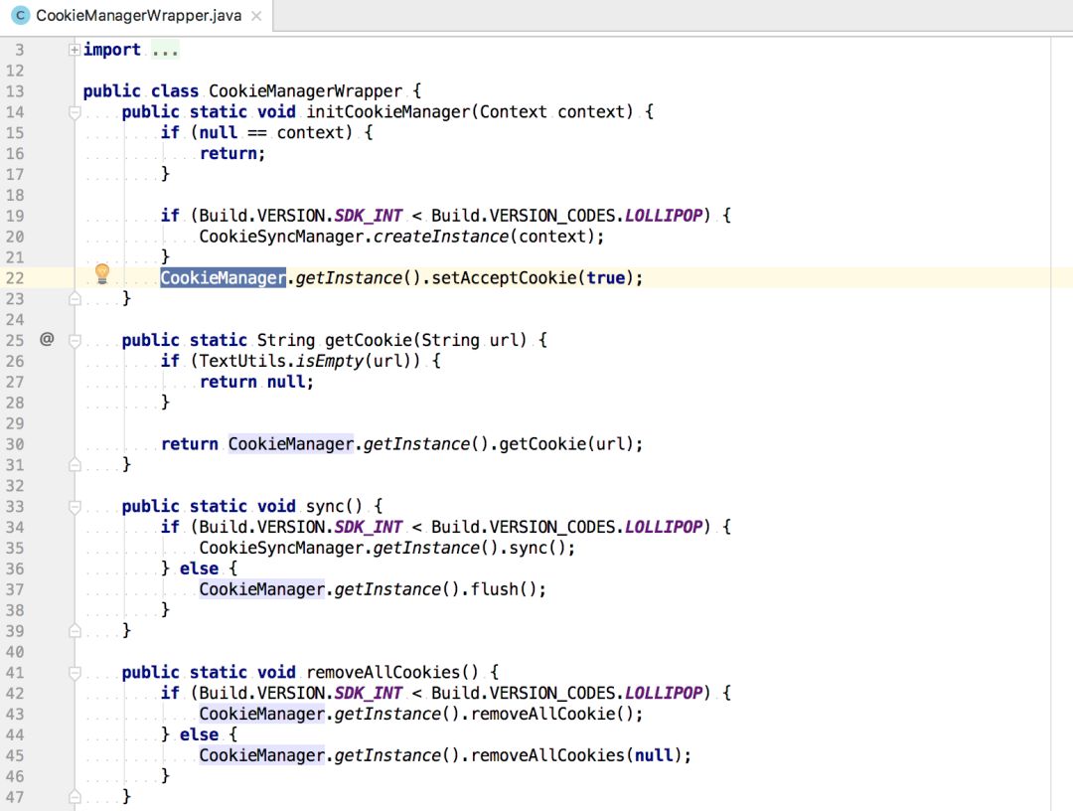Click CookieSyncManager on line 20
Image resolution: width=1073 pixels, height=811 pixels.
click(x=281, y=237)
